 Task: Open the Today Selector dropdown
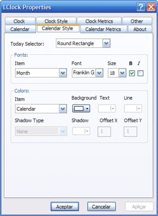pos(106,43)
